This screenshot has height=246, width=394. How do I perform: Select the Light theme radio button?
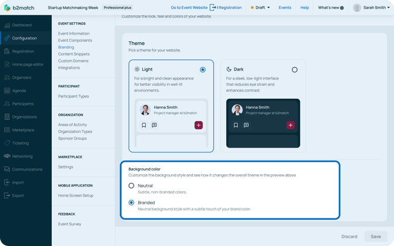coord(203,69)
